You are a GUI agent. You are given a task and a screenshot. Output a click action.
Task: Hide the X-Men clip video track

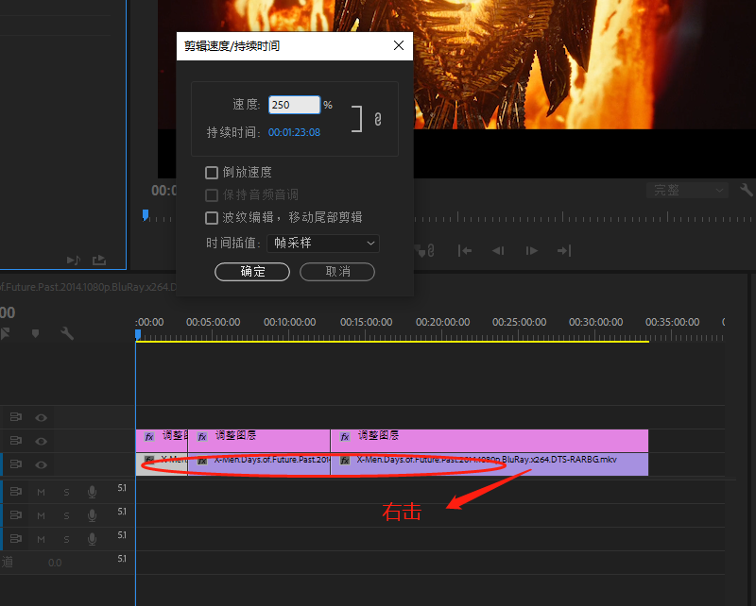(41, 464)
